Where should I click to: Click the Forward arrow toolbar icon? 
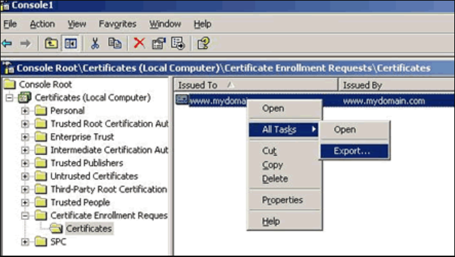point(25,44)
